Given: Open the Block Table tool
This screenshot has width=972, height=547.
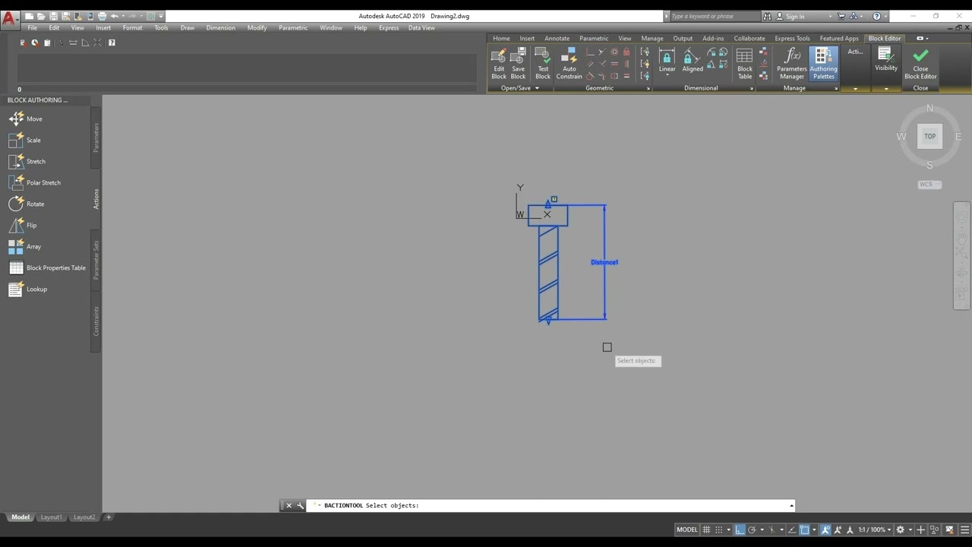Looking at the screenshot, I should pyautogui.click(x=745, y=64).
